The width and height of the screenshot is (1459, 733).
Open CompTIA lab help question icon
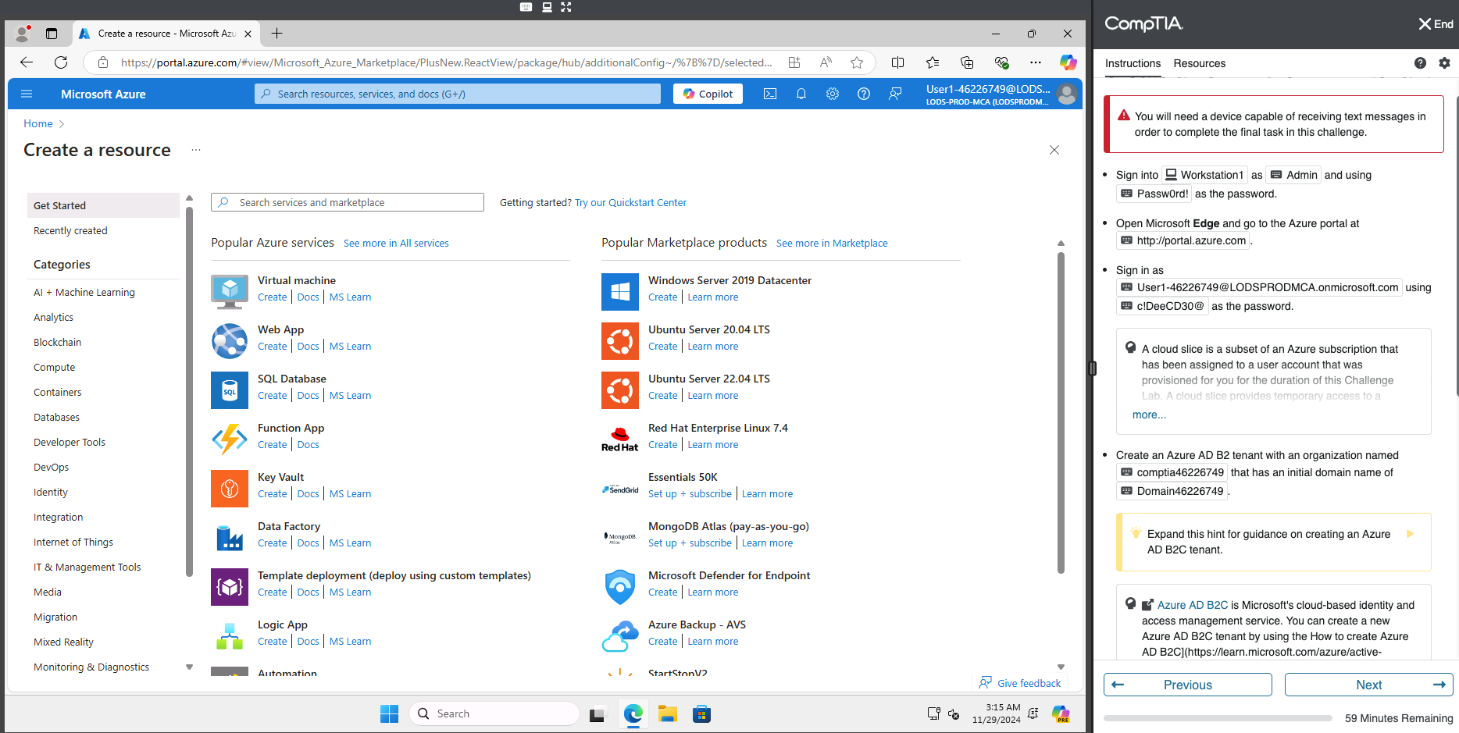click(x=1420, y=63)
